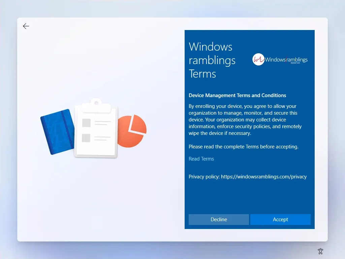This screenshot has height=259, width=345.
Task: Click 'Please read the complete Terms' sentence
Action: (243, 147)
